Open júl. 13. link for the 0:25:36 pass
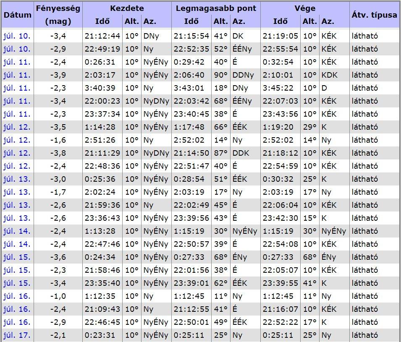Viewport: 401px width, 342px height. tap(17, 179)
